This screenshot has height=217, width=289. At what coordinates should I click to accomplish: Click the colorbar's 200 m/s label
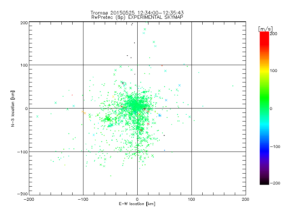coord(273,34)
